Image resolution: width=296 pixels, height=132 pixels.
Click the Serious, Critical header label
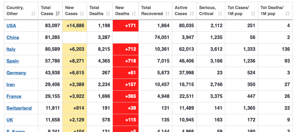(207, 11)
